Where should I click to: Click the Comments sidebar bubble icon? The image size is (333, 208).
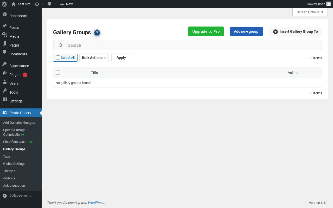tap(5, 52)
